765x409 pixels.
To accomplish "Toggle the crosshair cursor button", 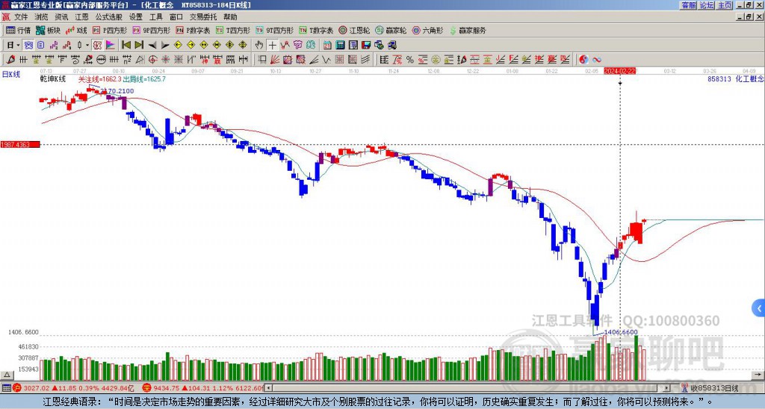I will 272,45.
